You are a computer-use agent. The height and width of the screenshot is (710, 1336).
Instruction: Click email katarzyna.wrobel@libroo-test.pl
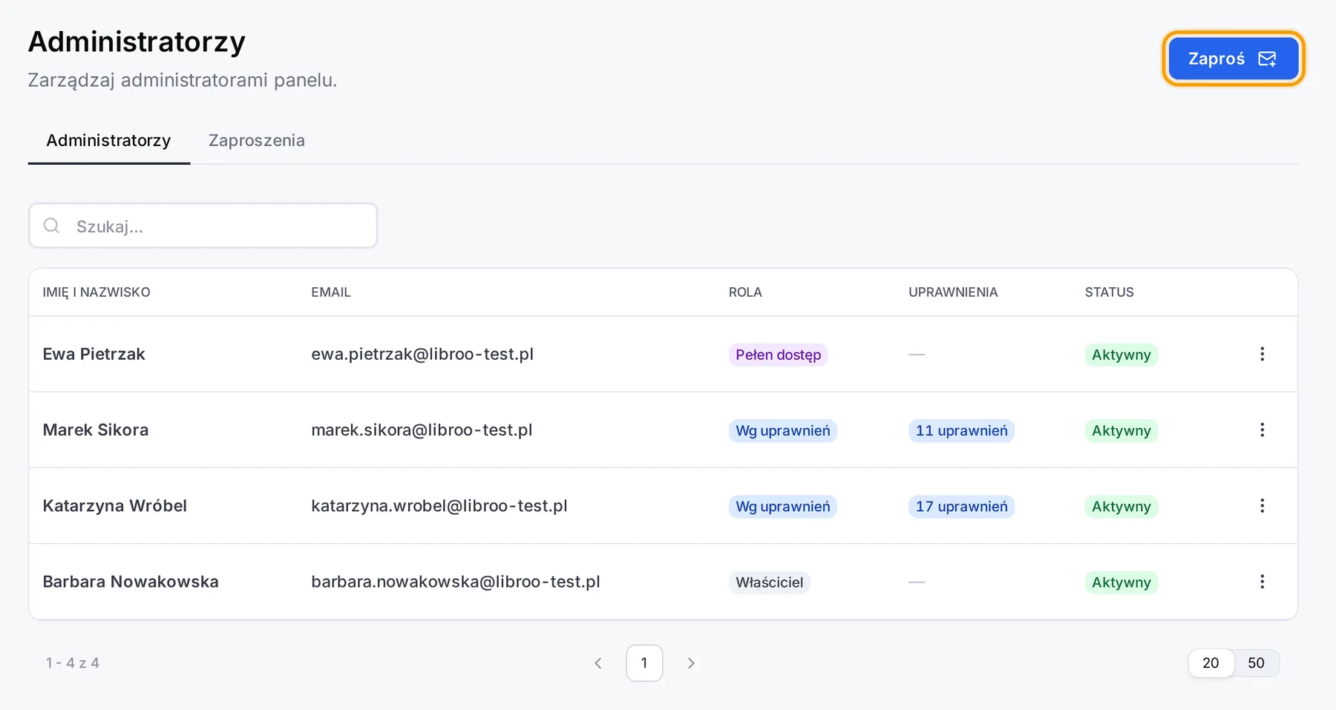439,506
